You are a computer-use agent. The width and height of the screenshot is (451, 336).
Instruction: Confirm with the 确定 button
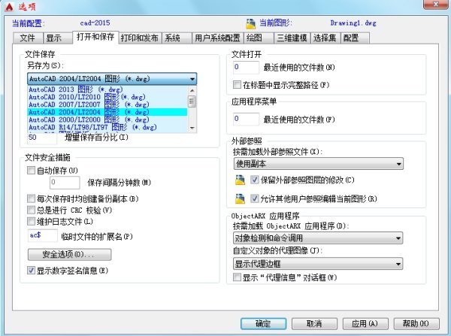pos(263,324)
